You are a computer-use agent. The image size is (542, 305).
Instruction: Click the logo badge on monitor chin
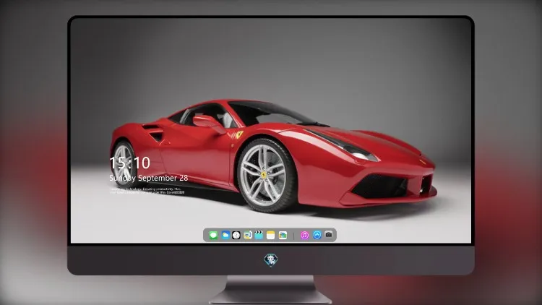pyautogui.click(x=271, y=259)
